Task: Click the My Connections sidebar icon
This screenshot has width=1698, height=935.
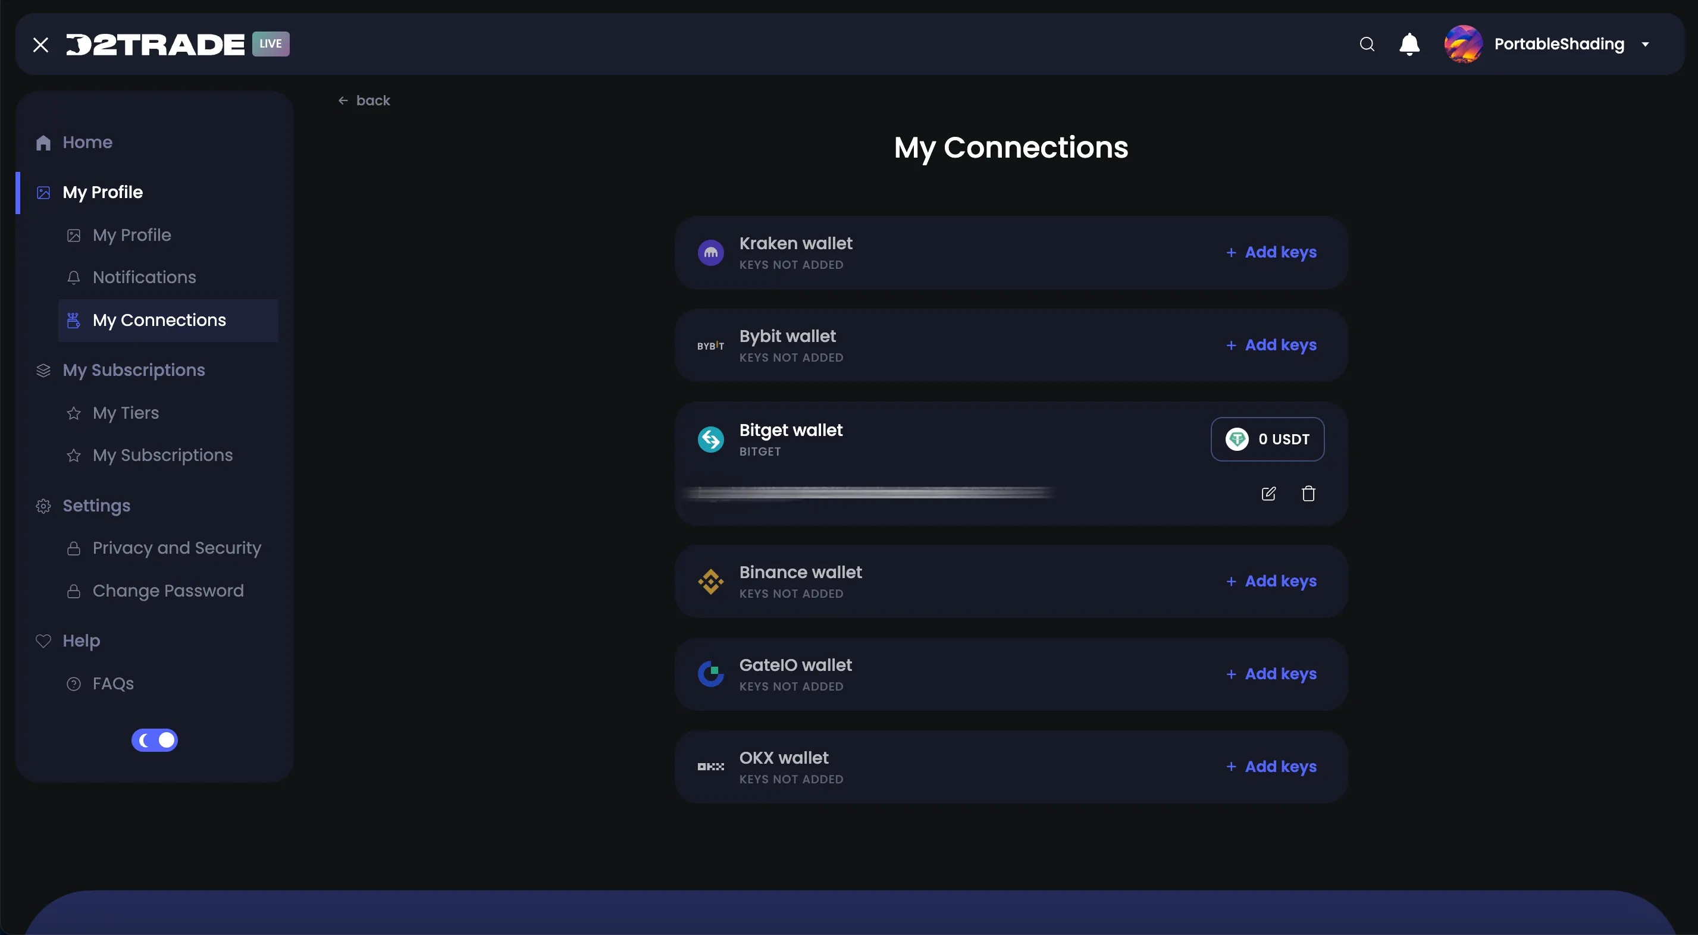Action: tap(73, 320)
